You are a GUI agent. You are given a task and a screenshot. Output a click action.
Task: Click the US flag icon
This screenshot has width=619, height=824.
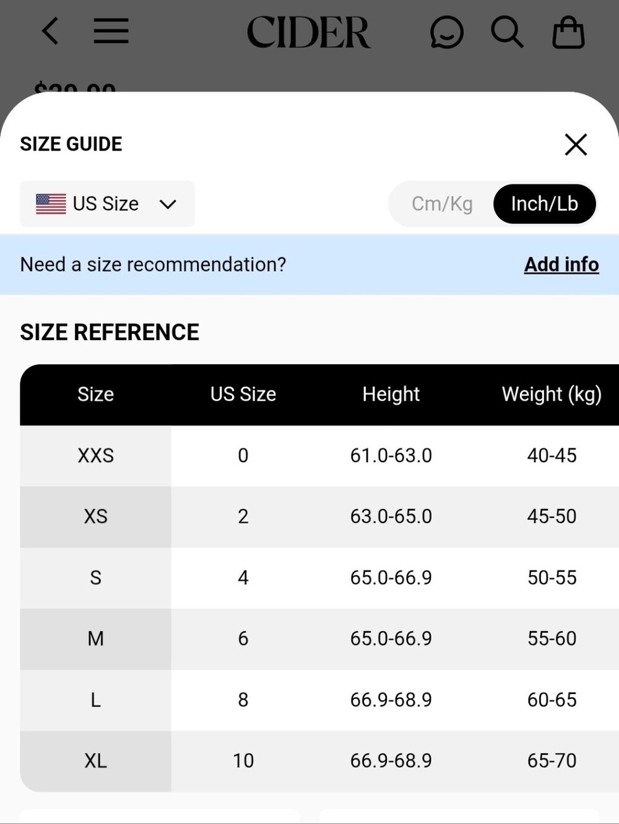point(51,204)
